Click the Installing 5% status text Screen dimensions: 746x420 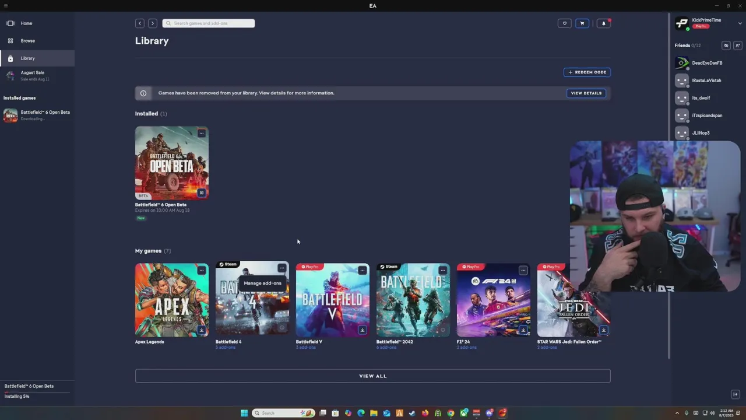[x=17, y=397]
